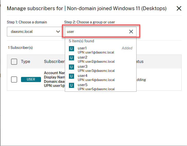Choose user4 UPN entry in results
This screenshot has height=146, width=187.
tap(96, 80)
